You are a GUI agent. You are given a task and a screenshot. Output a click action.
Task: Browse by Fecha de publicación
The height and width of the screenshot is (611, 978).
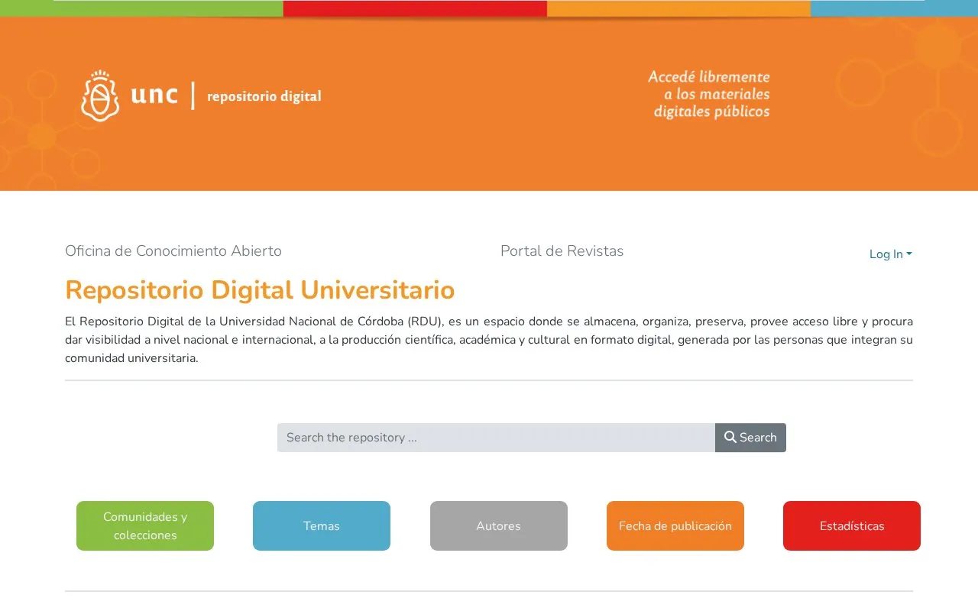tap(675, 525)
